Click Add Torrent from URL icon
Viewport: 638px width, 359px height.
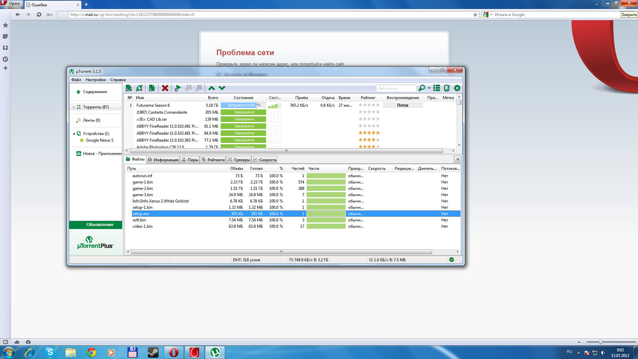coord(139,88)
